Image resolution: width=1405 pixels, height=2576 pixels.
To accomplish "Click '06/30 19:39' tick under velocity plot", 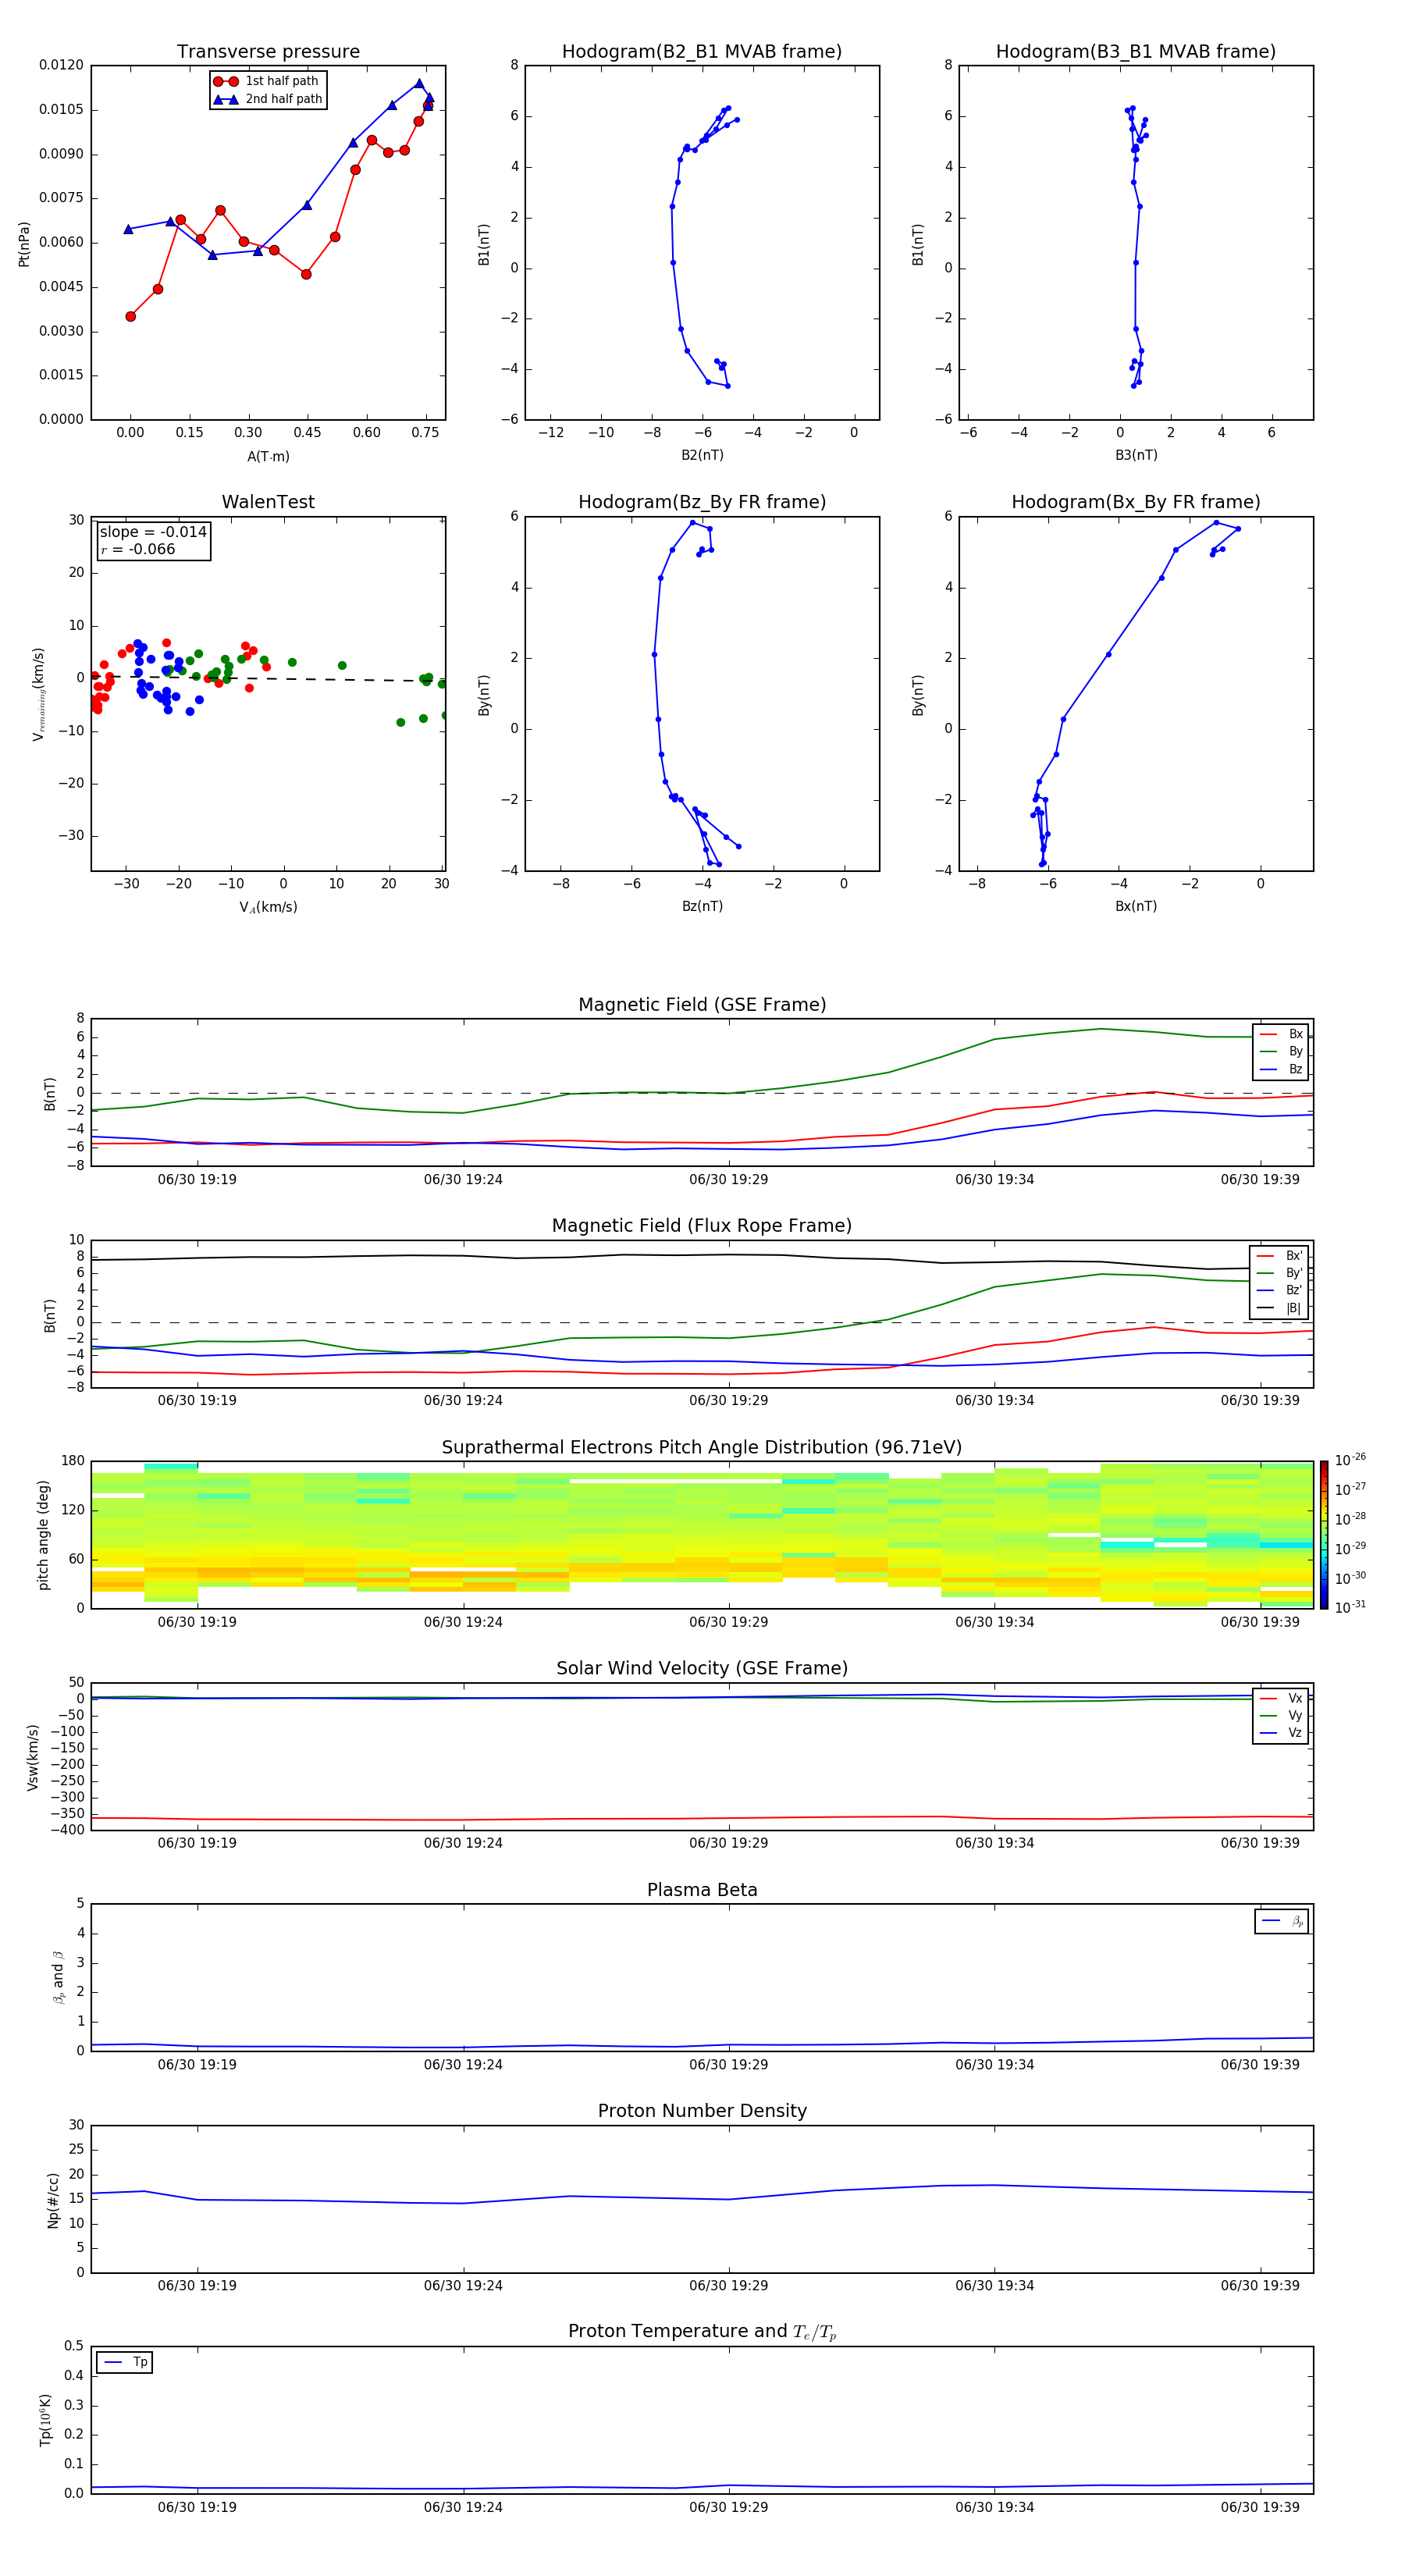I will (x=1260, y=1844).
